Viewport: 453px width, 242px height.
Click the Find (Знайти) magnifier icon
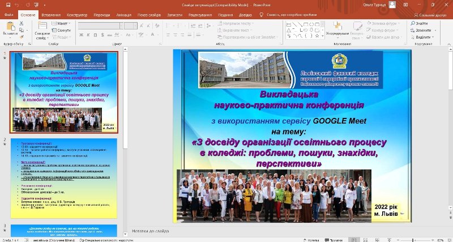pos(412,23)
